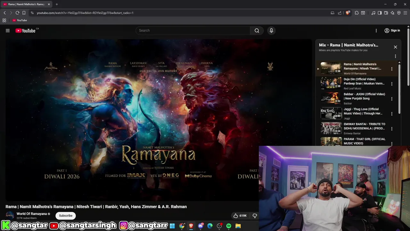
Task: Click the Ramayana video player
Action: click(159, 120)
